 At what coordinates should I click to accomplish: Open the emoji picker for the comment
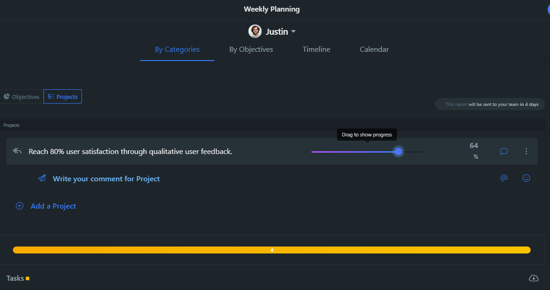pos(526,178)
